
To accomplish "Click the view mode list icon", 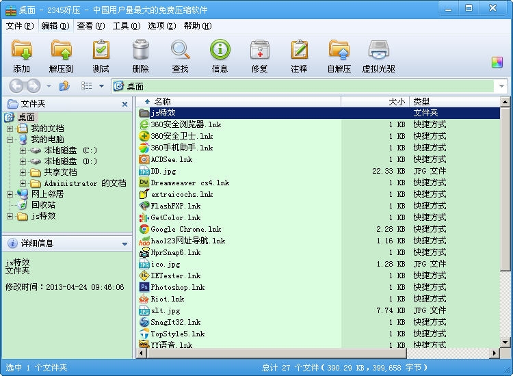I will point(87,86).
